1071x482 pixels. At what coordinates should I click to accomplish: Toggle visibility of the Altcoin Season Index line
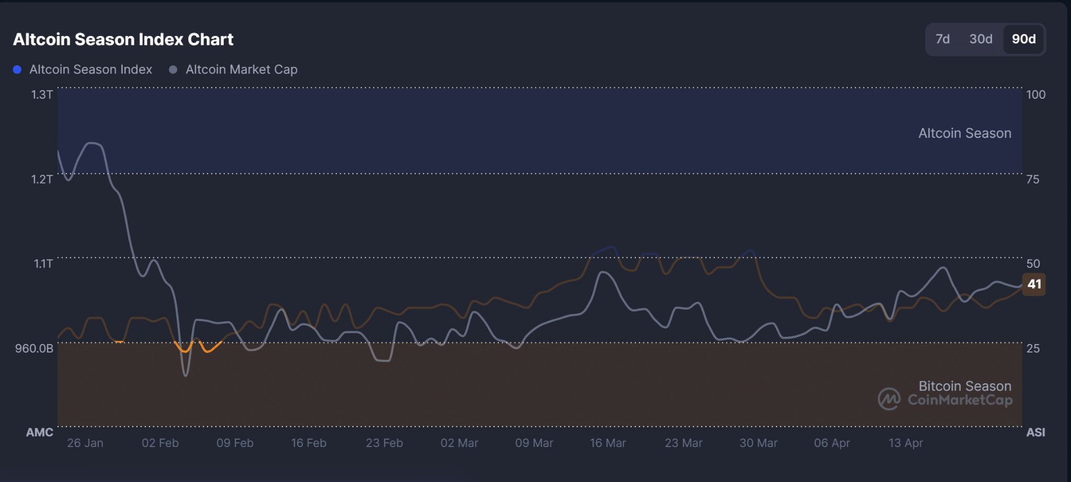(x=90, y=69)
